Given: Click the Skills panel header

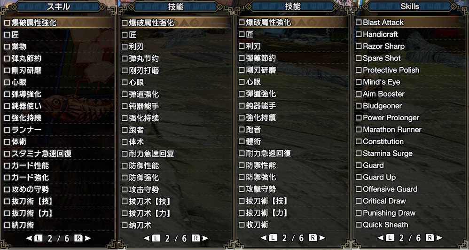Looking at the screenshot, I should tap(410, 7).
